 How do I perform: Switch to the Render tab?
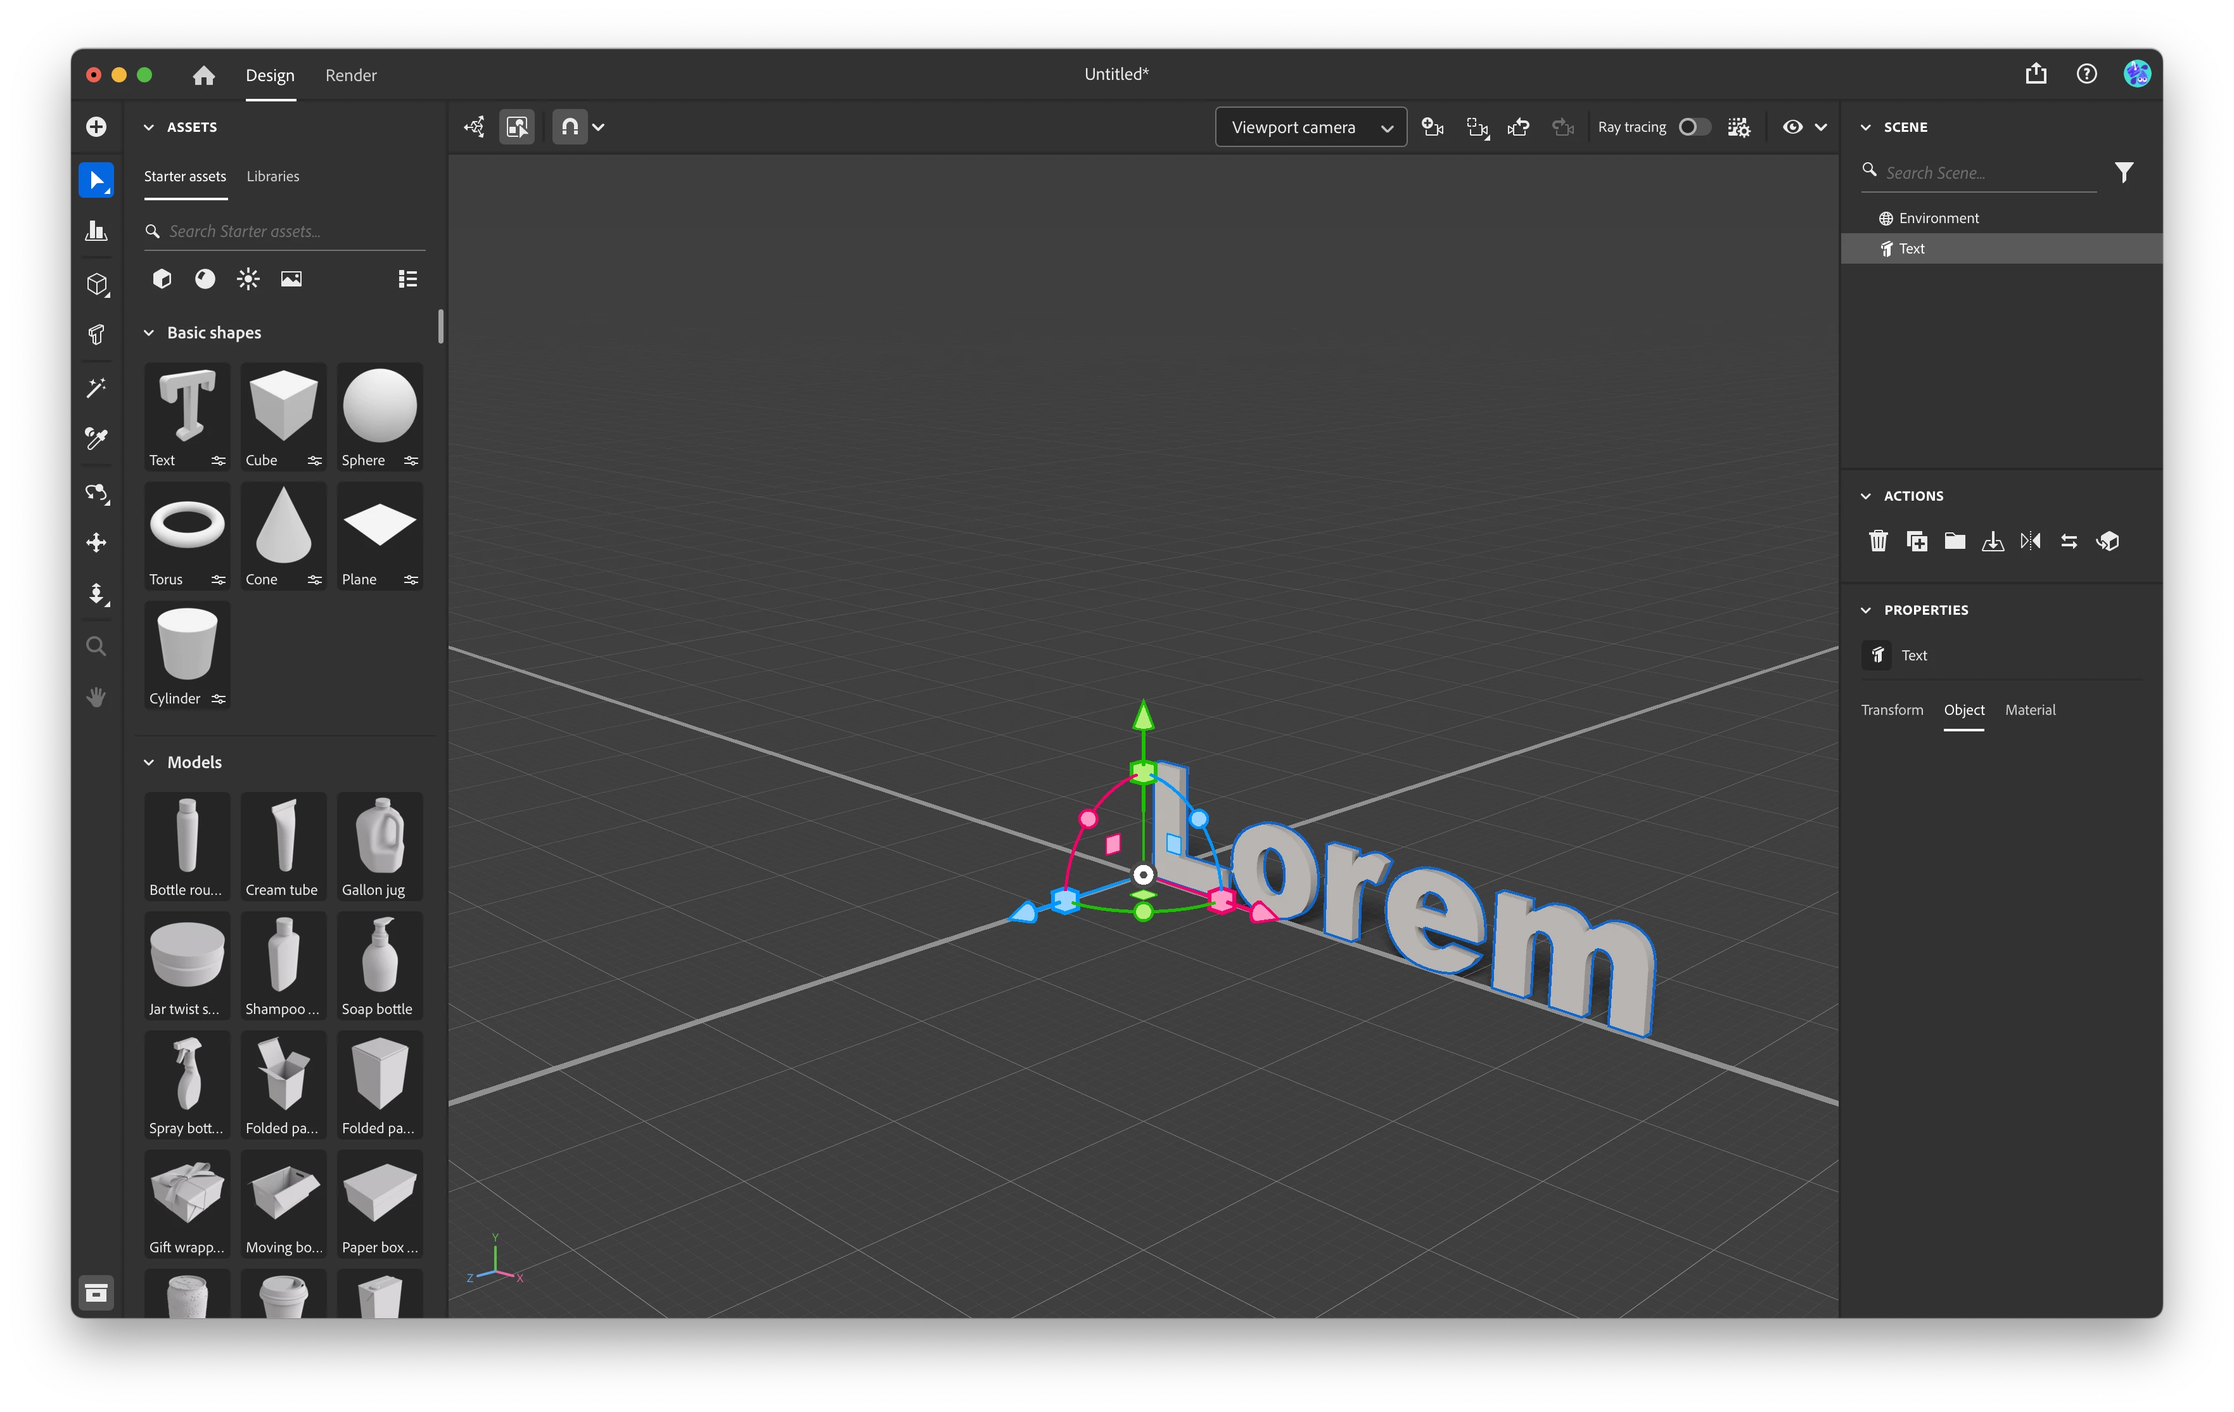point(351,75)
